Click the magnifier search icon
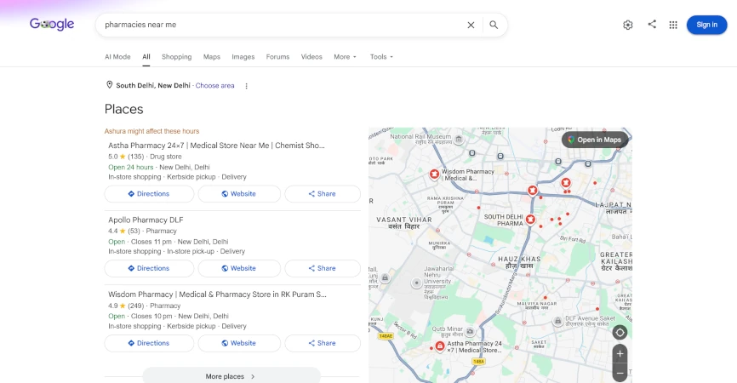737x383 pixels. (x=494, y=25)
